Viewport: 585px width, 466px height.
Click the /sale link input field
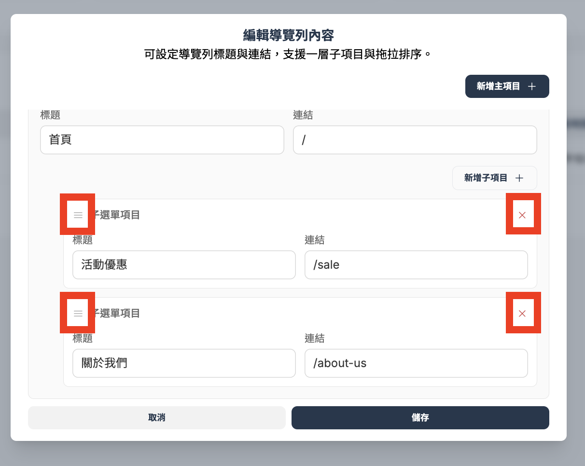pos(416,265)
